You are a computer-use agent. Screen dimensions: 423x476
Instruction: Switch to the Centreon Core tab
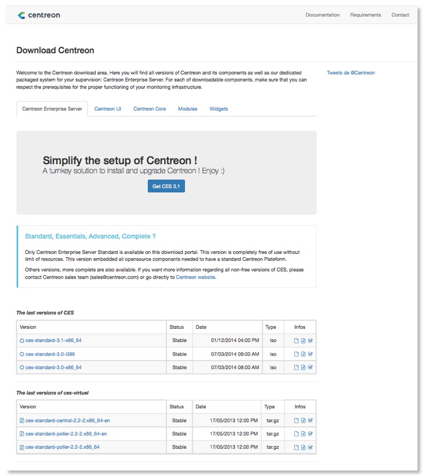[x=149, y=109]
